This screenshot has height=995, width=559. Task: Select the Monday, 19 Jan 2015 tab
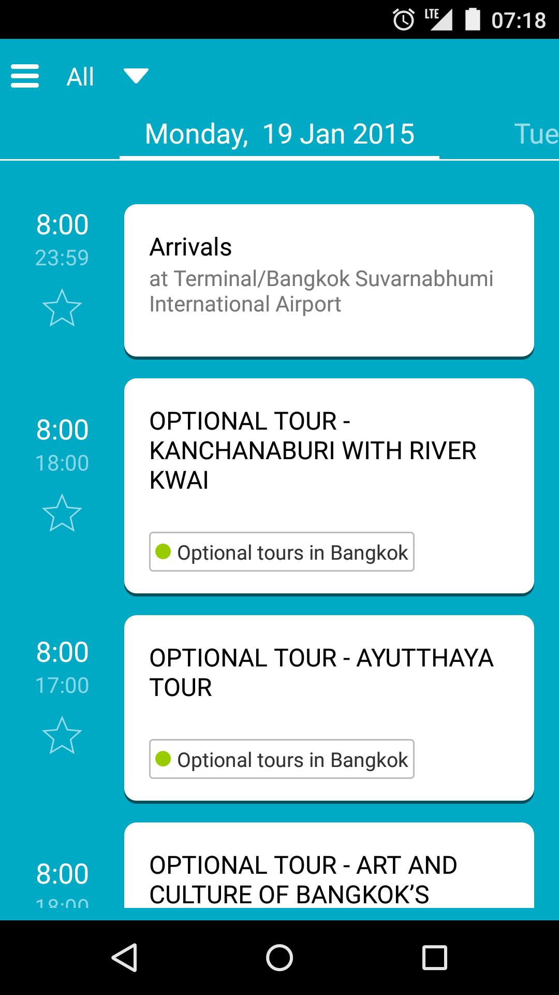[279, 134]
